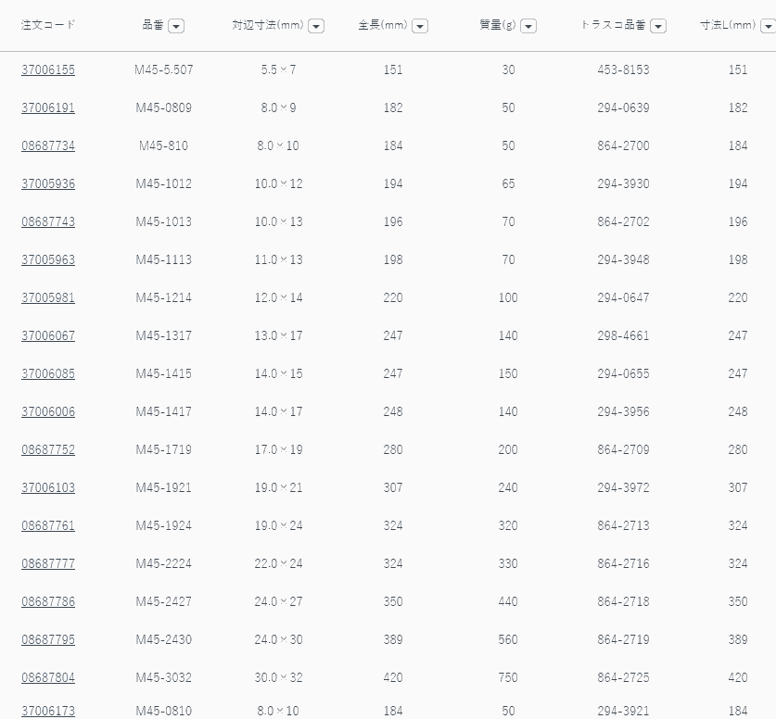The height and width of the screenshot is (719, 776).
Task: Open the 対辺寸法(mm) column filter dropdown
Action: [x=316, y=26]
